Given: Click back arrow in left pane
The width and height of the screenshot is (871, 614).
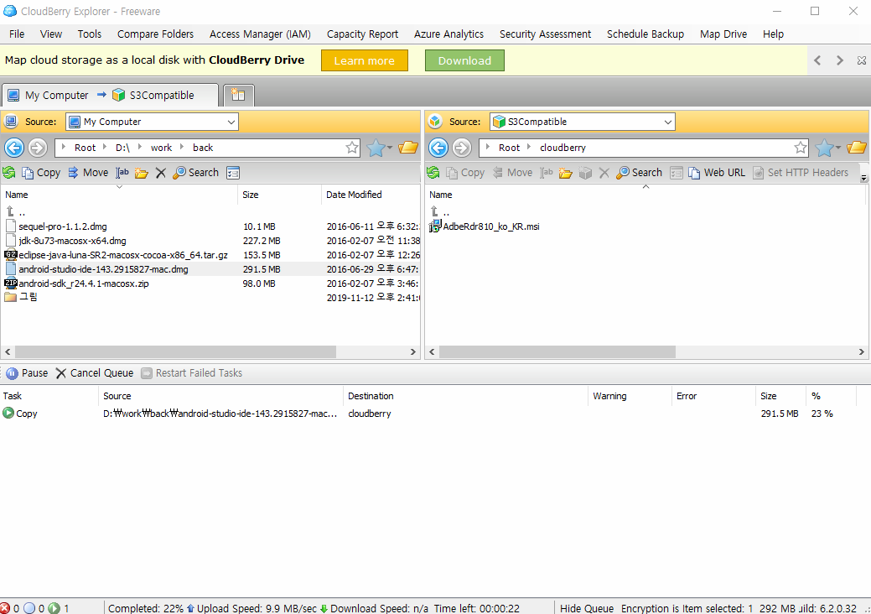Looking at the screenshot, I should [14, 148].
